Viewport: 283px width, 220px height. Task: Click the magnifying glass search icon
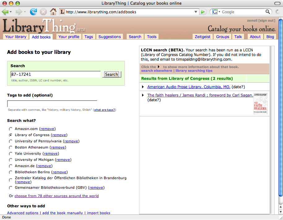point(268,12)
